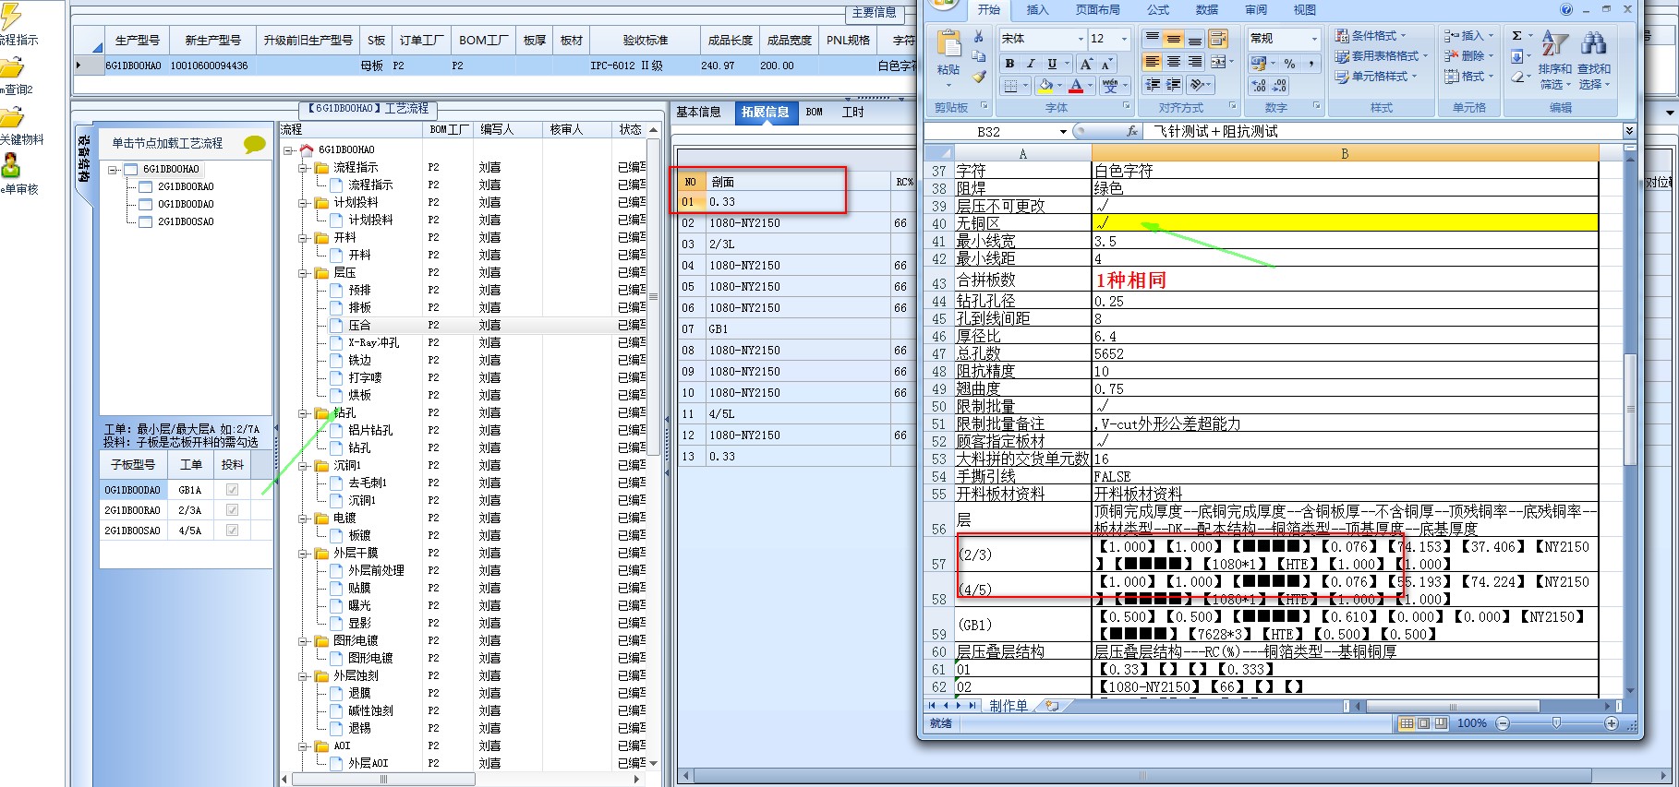This screenshot has width=1679, height=787.
Task: Click the text orientation icon
Action: click(1198, 85)
